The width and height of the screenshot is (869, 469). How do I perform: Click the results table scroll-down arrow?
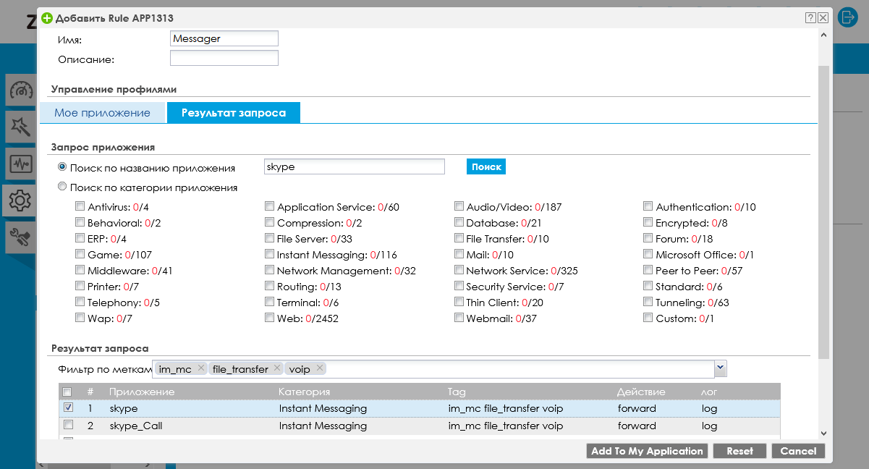coord(823,432)
